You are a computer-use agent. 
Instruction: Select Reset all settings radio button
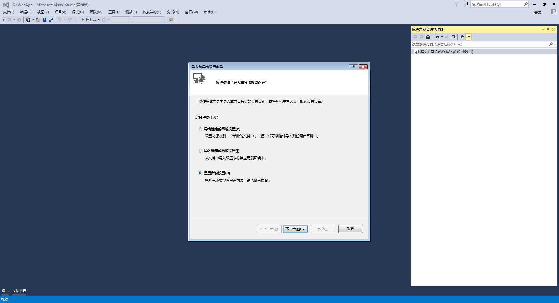pos(200,173)
